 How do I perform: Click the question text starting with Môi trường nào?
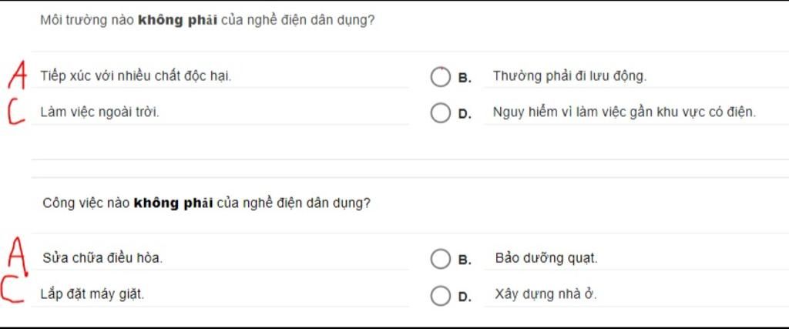207,21
